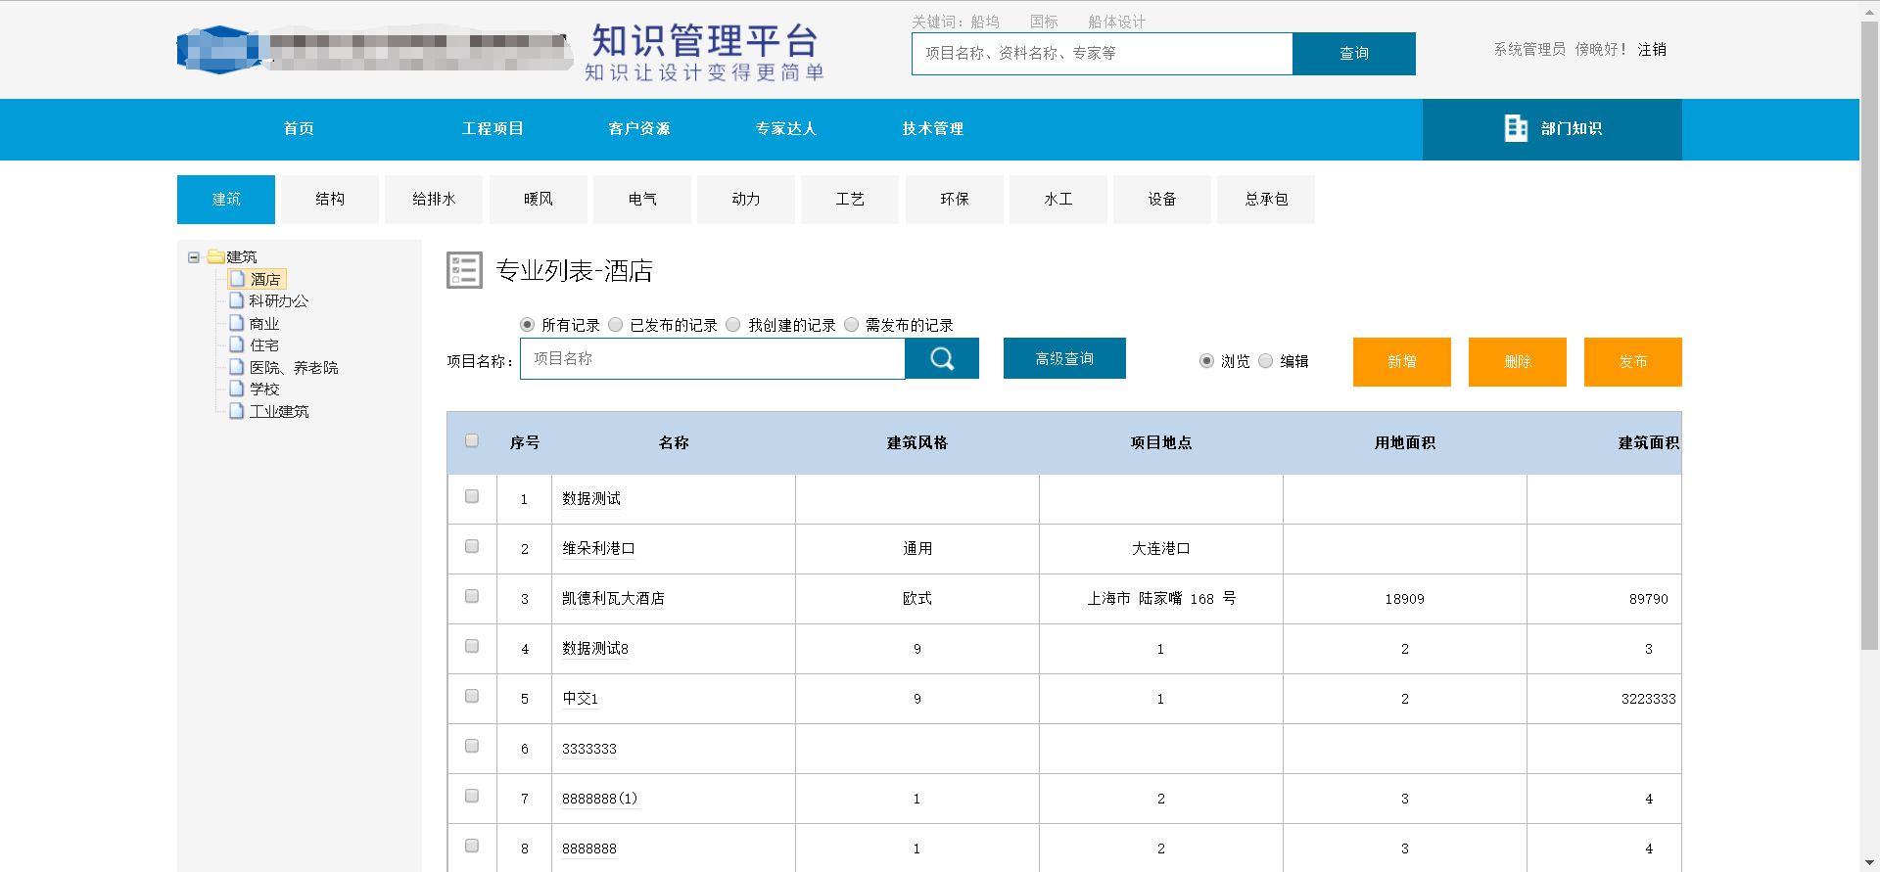This screenshot has width=1880, height=872.
Task: Click the platform logo at top left
Action: point(374,49)
